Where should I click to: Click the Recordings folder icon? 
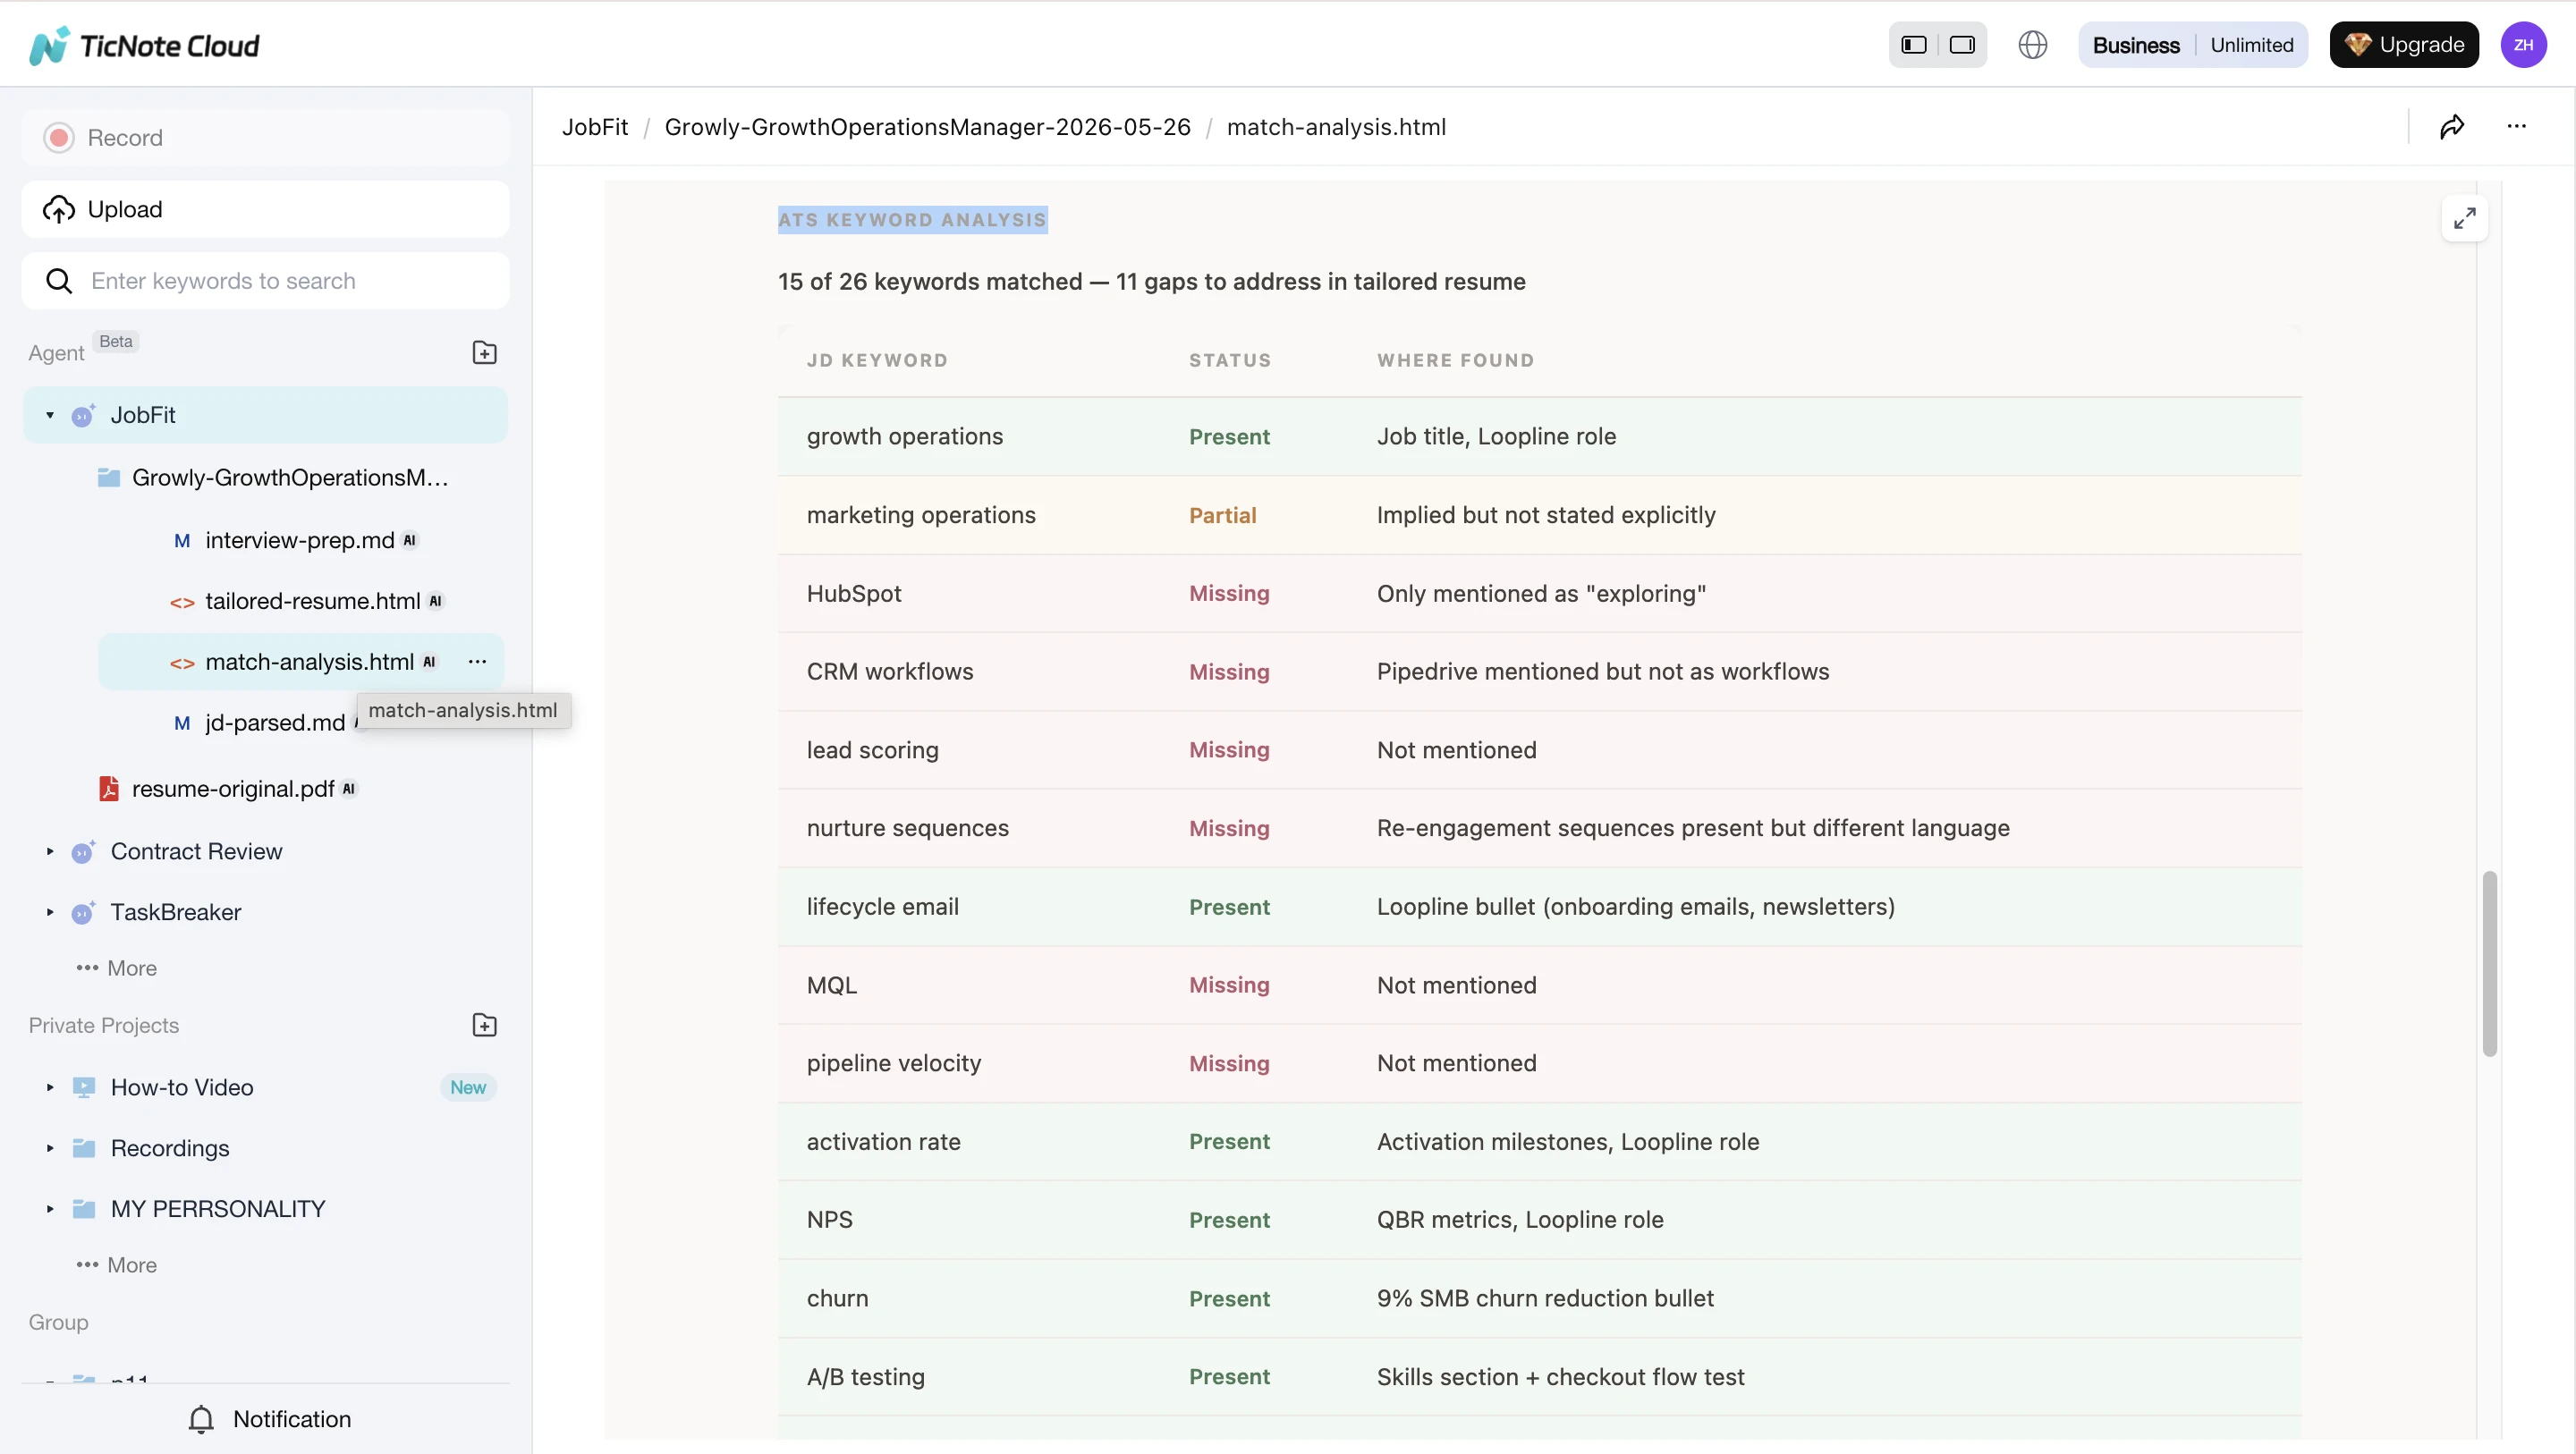click(84, 1148)
